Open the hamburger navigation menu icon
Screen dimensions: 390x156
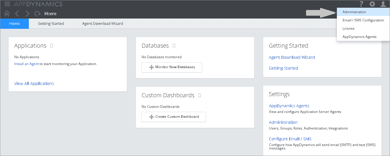pyautogui.click(x=7, y=4)
